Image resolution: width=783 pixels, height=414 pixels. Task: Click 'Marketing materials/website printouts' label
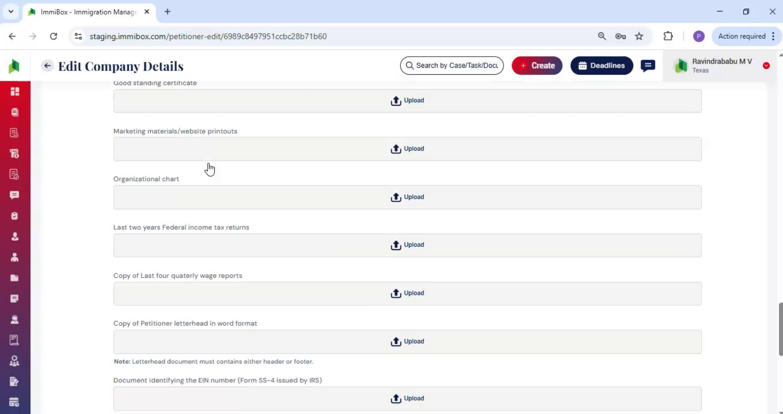pos(175,131)
